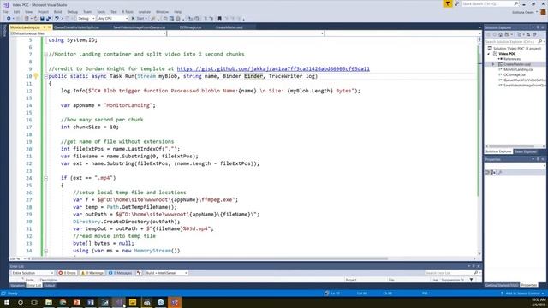Select MonitorLanding.csx in Solution Explorer

tap(518, 69)
